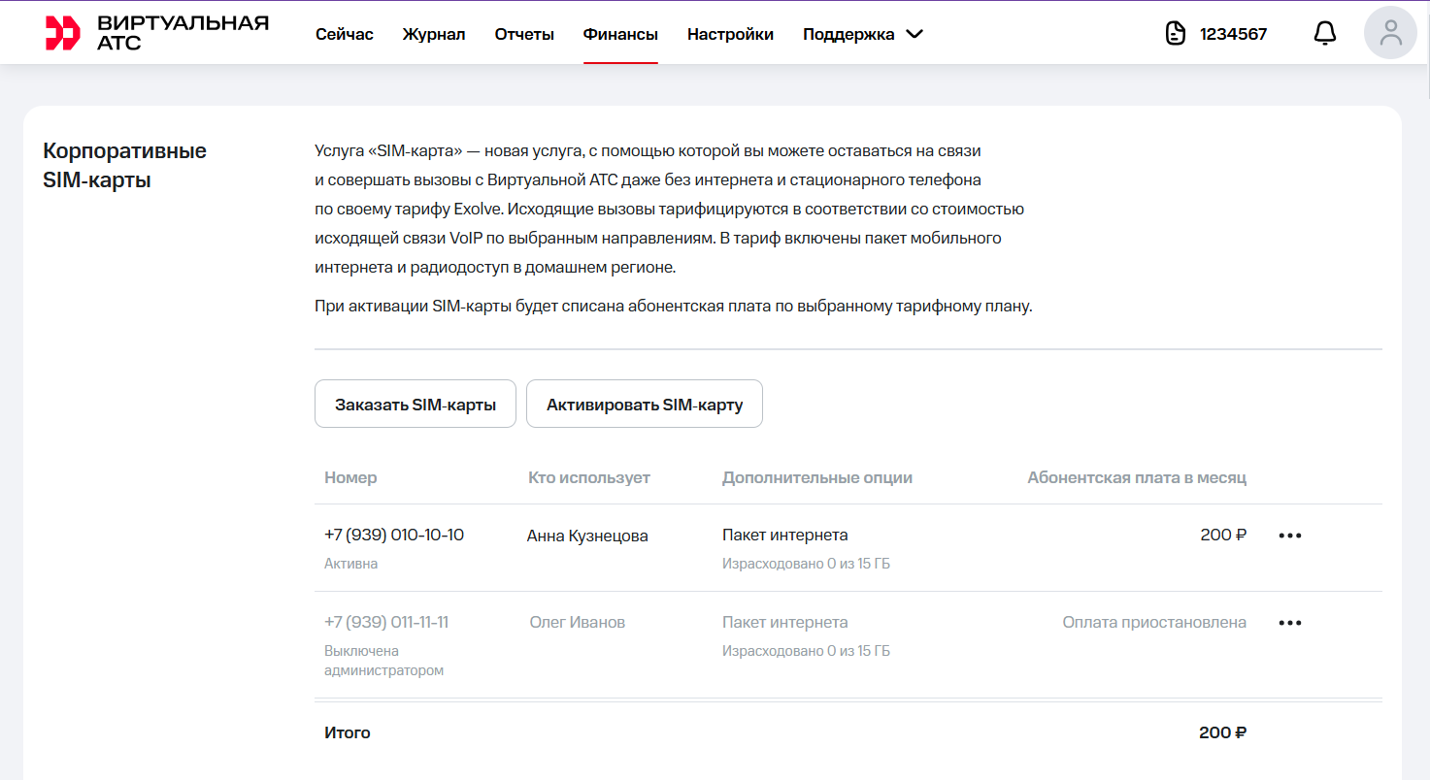Expand the Поддержка dropdown menu

[862, 34]
